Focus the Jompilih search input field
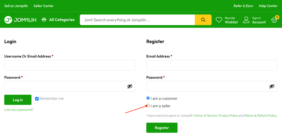282x139 pixels. tap(137, 20)
